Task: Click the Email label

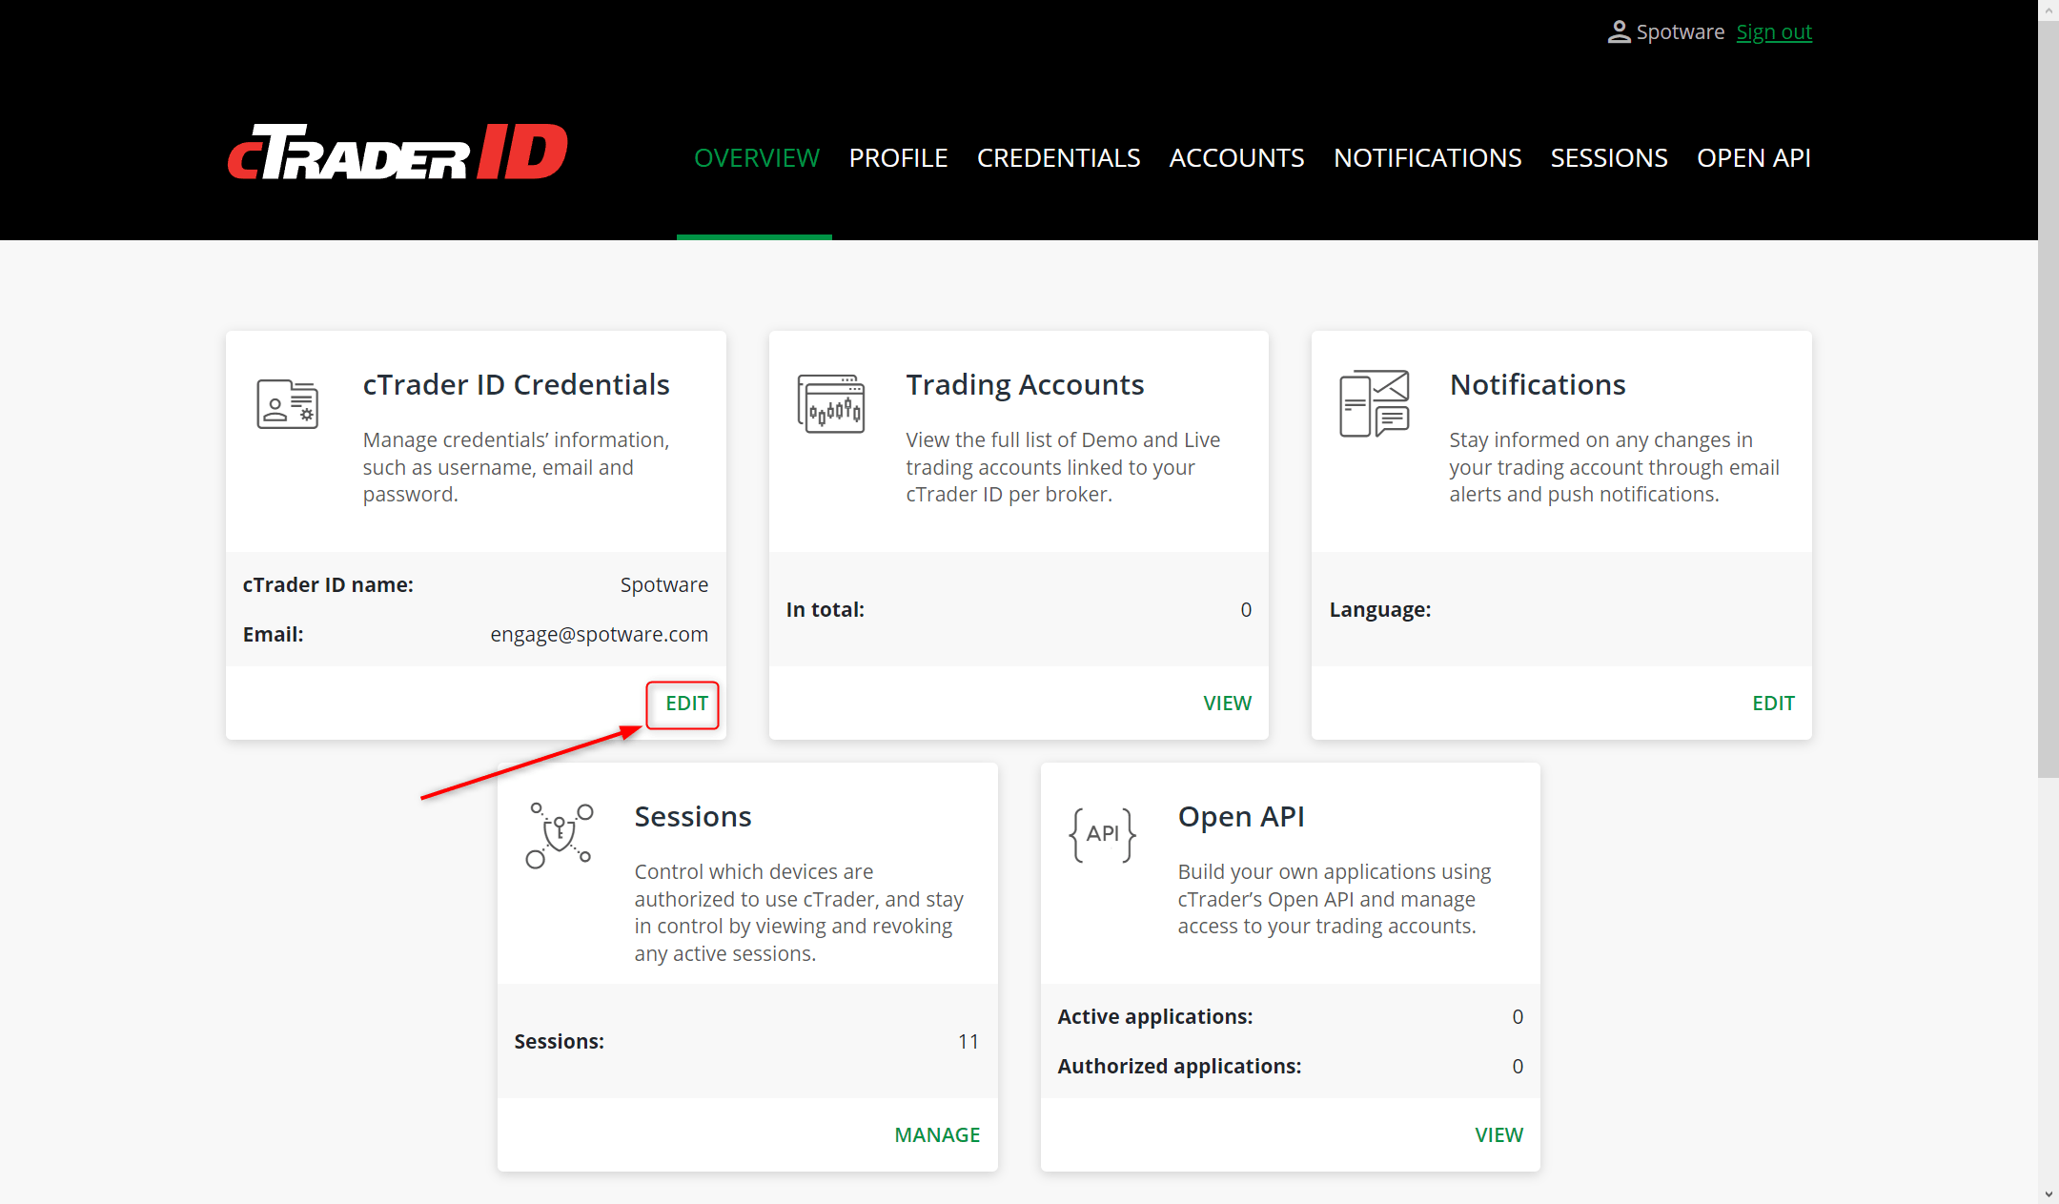Action: click(273, 635)
